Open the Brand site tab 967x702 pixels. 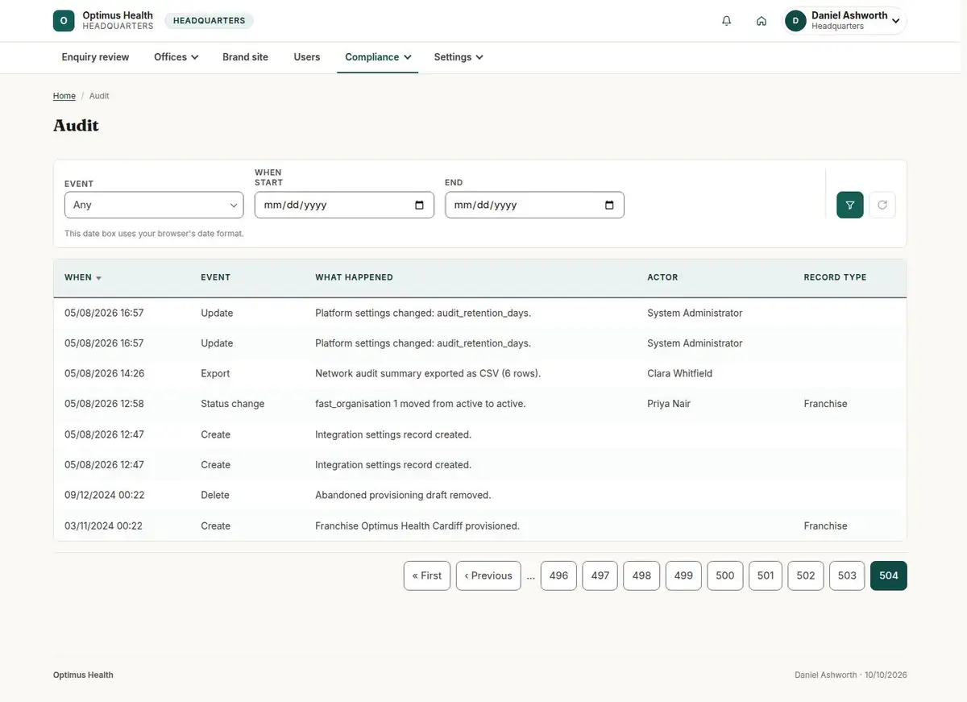[x=245, y=57]
